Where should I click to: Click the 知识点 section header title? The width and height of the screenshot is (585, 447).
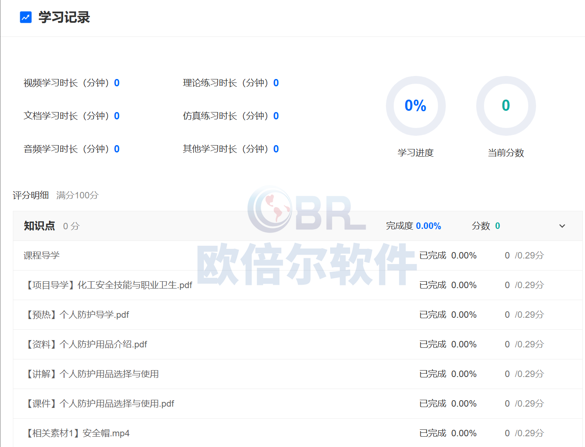point(40,226)
